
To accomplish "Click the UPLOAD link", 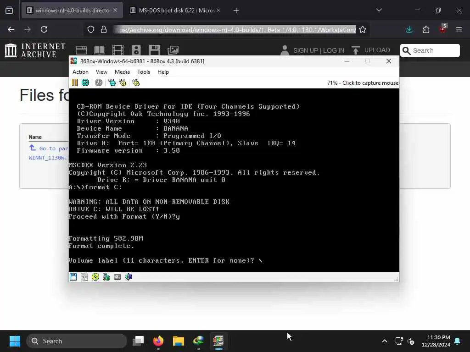I will tap(371, 50).
